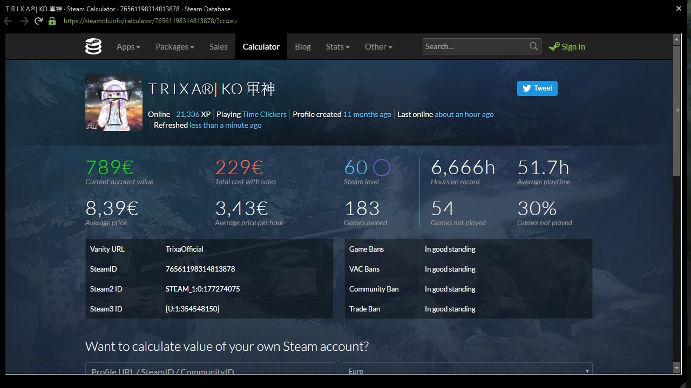
Task: Open the Apps dropdown menu
Action: pyautogui.click(x=128, y=46)
